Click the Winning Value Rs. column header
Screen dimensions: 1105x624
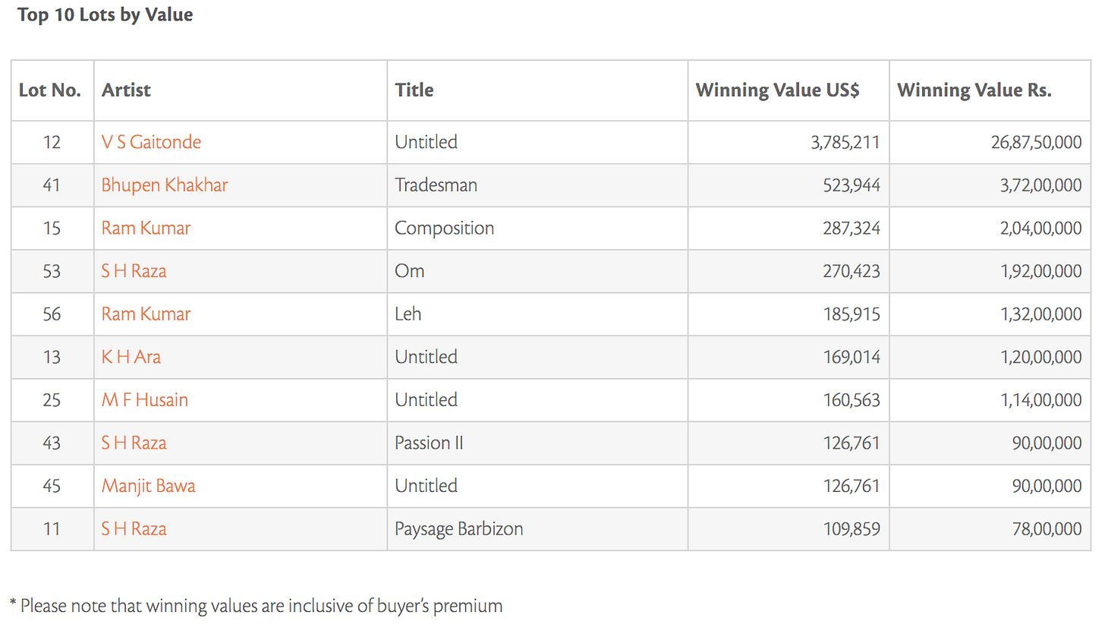pyautogui.click(x=974, y=90)
